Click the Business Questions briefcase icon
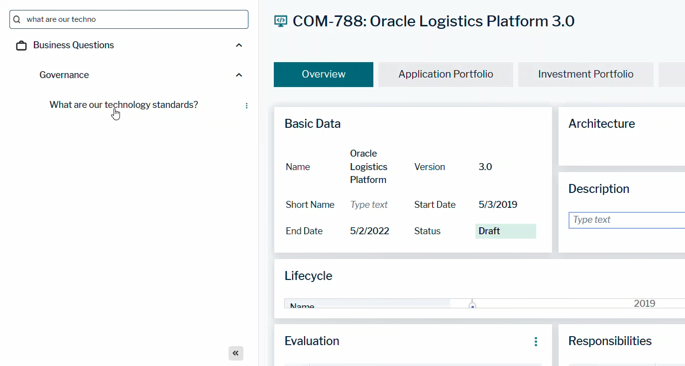This screenshot has width=685, height=366. point(21,46)
